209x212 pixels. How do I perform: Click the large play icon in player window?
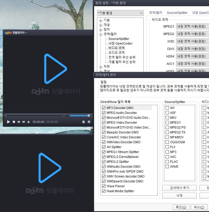tap(55, 69)
